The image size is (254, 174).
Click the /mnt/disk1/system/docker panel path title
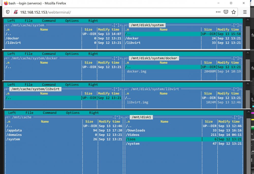[154, 58]
